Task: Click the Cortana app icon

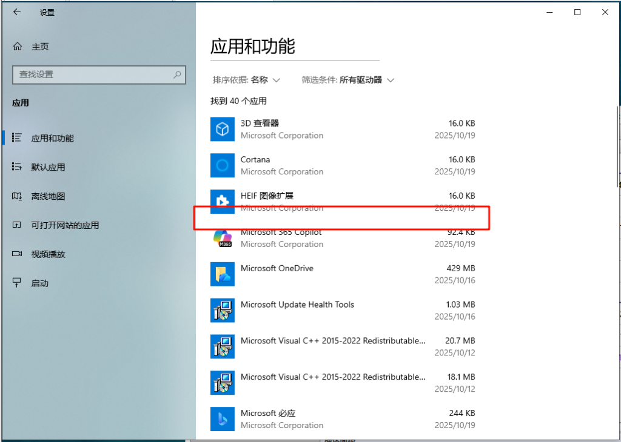Action: (222, 165)
